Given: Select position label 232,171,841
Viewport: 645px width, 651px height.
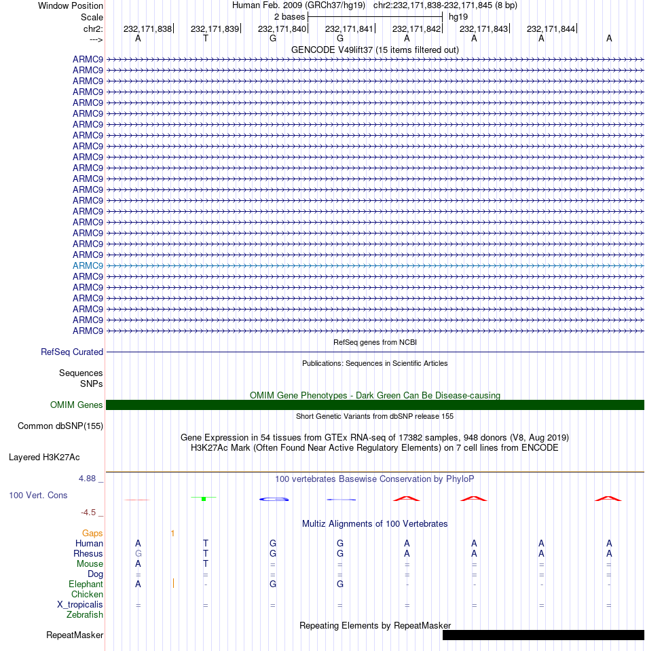Looking at the screenshot, I should (x=349, y=29).
